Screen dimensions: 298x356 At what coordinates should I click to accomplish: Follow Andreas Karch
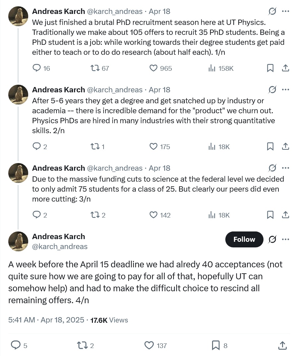[x=244, y=239]
